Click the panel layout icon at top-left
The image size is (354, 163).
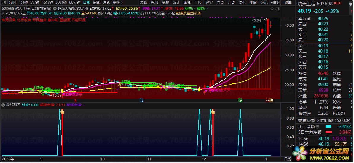4,2
